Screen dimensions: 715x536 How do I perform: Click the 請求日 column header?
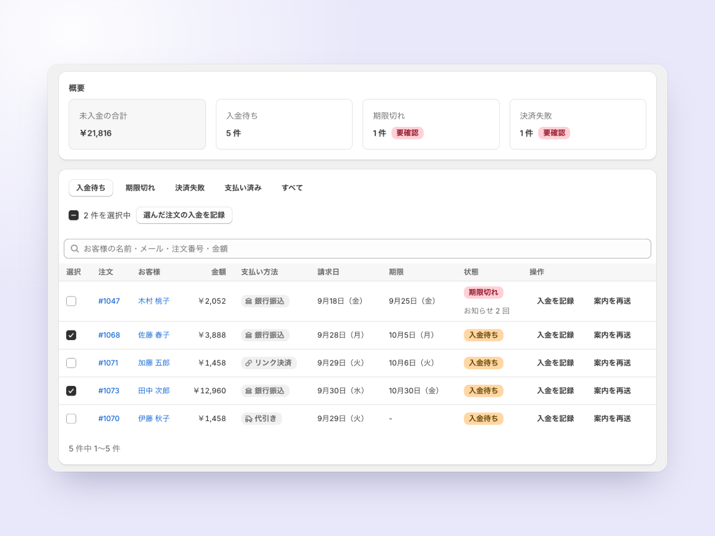(x=328, y=272)
